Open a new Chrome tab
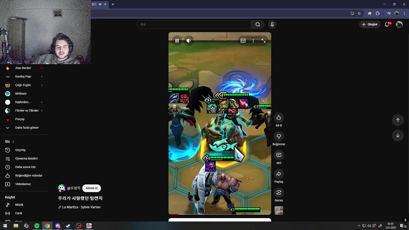The image size is (409, 230). (113, 4)
